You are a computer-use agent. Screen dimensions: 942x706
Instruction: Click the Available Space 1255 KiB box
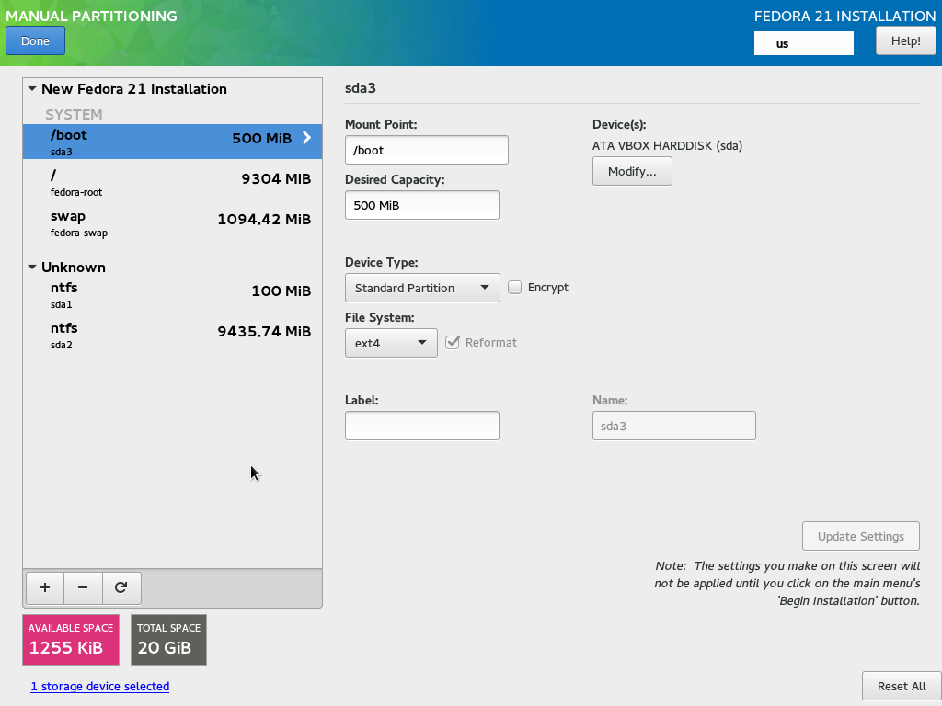[71, 640]
